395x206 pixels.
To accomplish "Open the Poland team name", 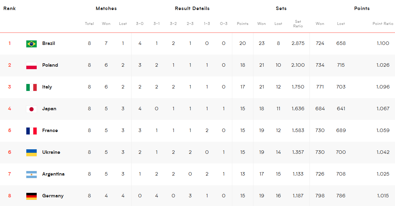I will pyautogui.click(x=50, y=65).
